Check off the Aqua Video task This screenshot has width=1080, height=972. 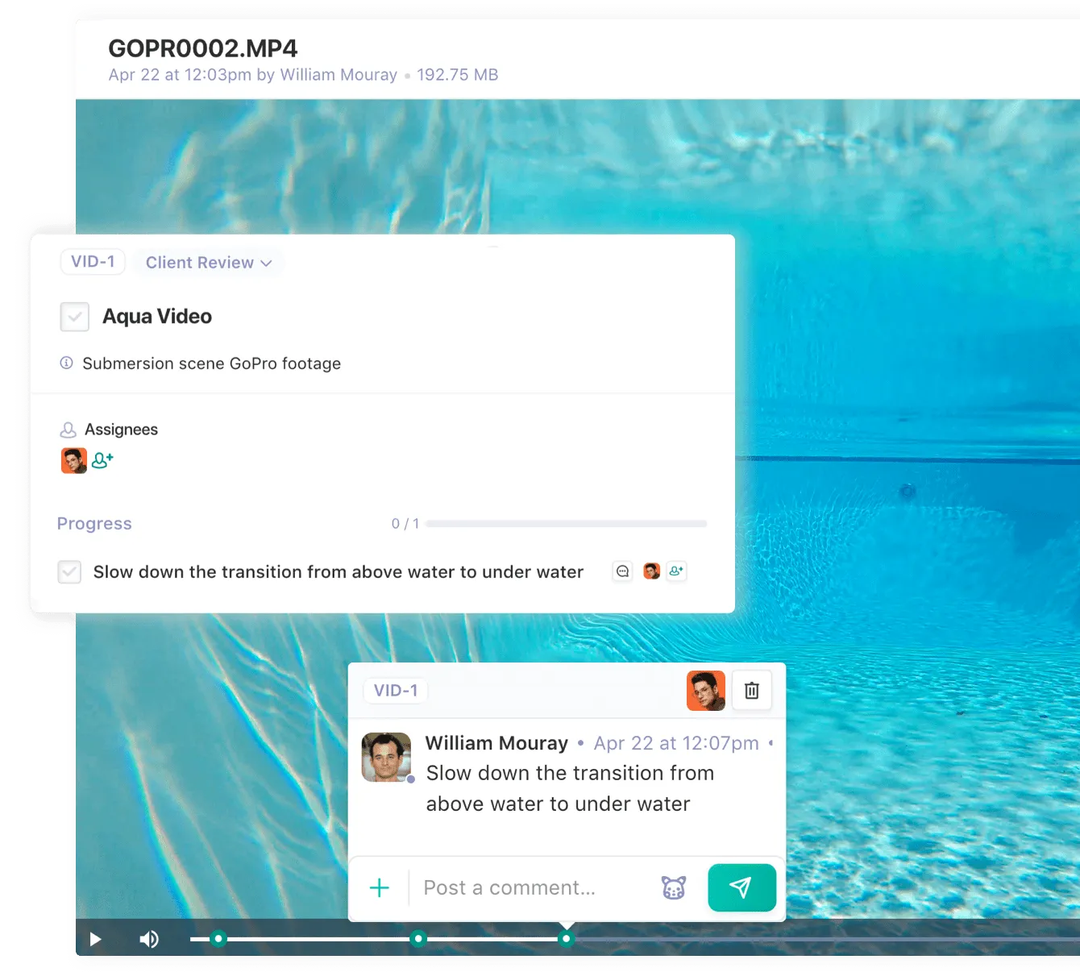pyautogui.click(x=74, y=316)
